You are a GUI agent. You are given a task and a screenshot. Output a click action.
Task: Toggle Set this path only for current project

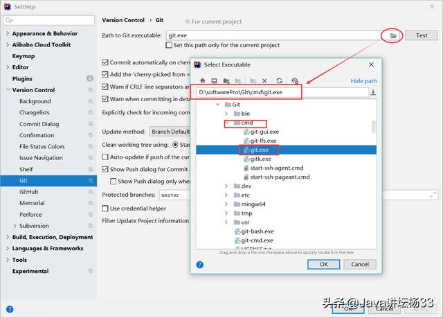pyautogui.click(x=169, y=45)
